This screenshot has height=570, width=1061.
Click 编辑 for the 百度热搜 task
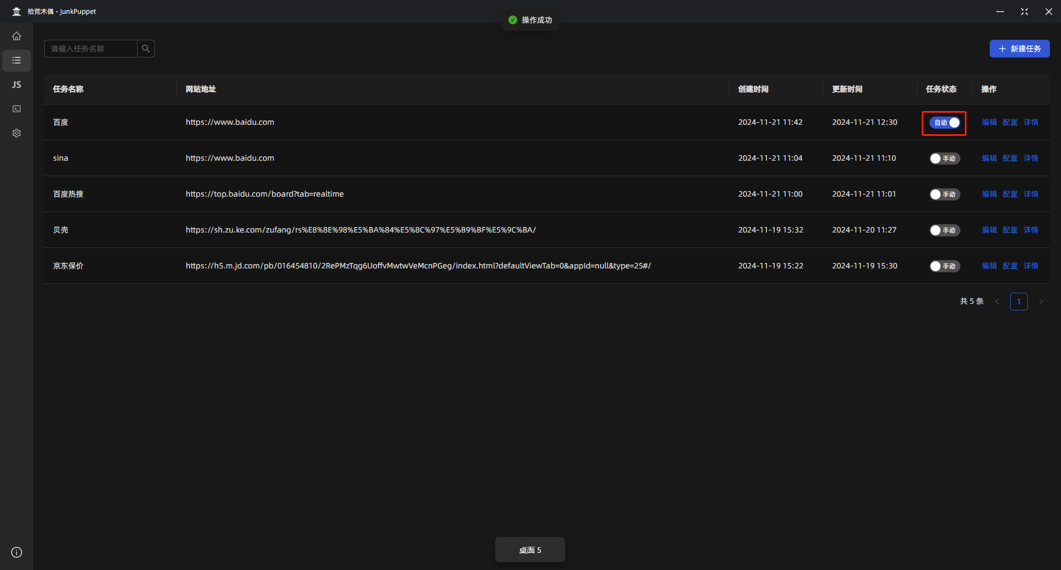click(x=989, y=194)
